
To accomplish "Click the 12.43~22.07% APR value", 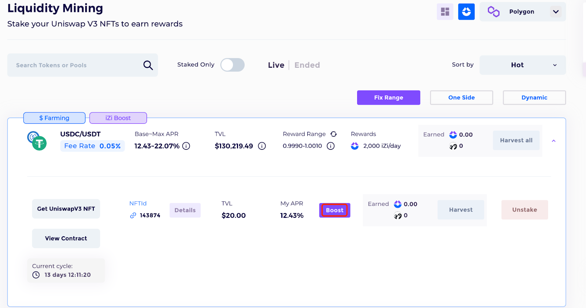I will (157, 146).
